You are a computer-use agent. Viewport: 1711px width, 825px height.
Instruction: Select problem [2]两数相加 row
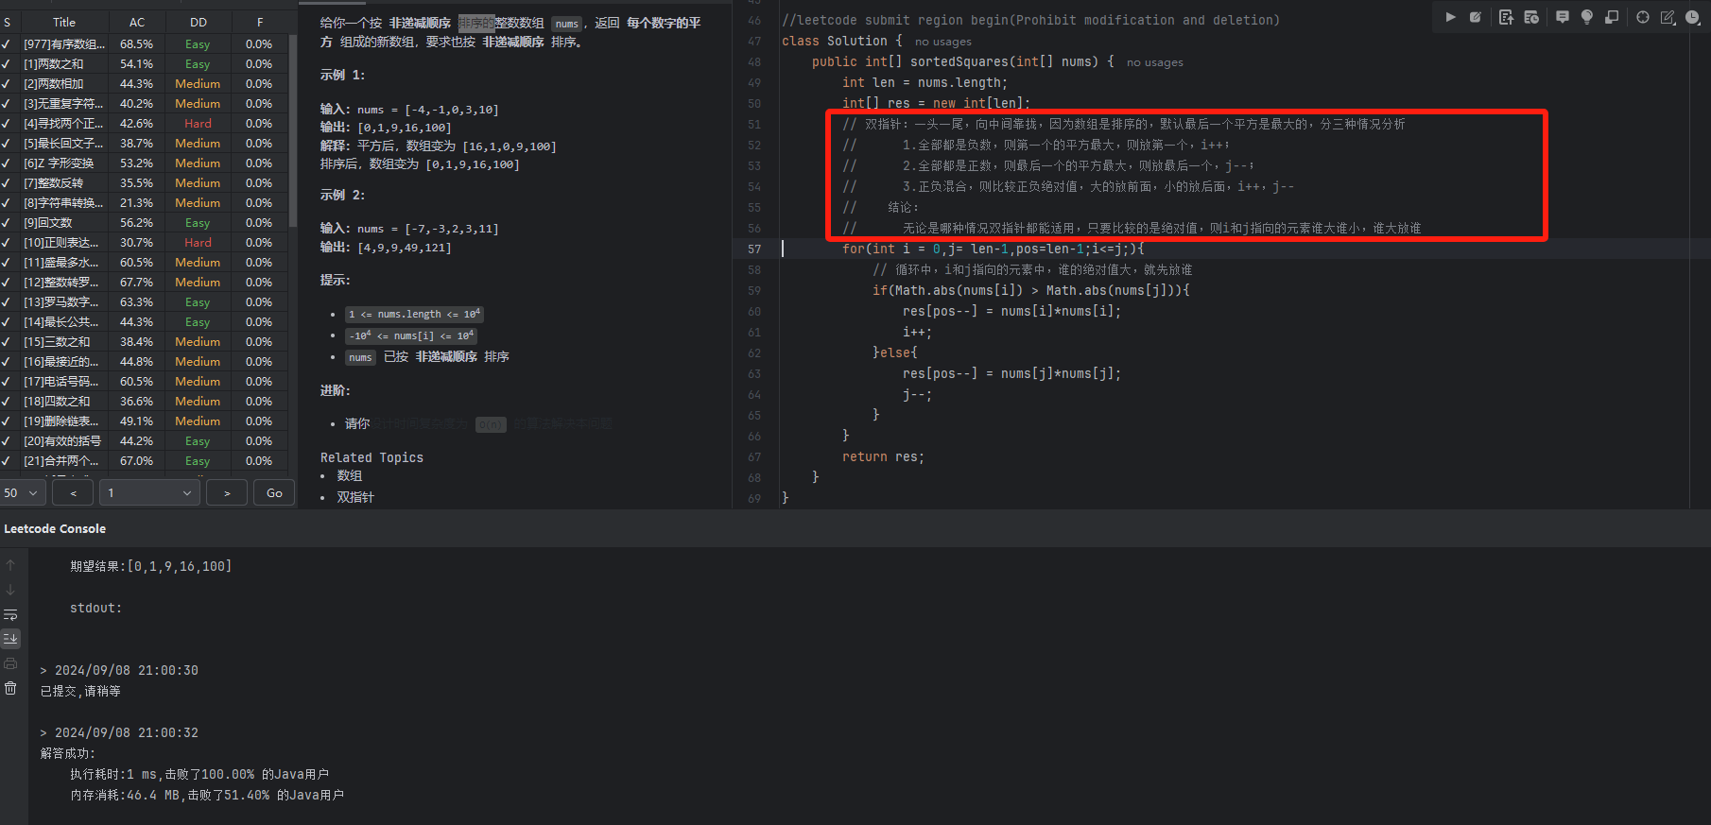(144, 83)
